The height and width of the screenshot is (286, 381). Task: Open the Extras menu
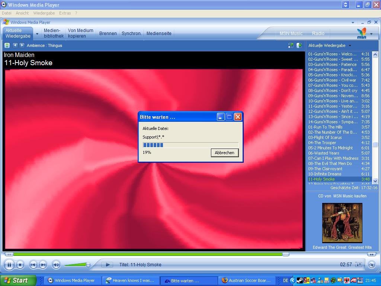(65, 13)
